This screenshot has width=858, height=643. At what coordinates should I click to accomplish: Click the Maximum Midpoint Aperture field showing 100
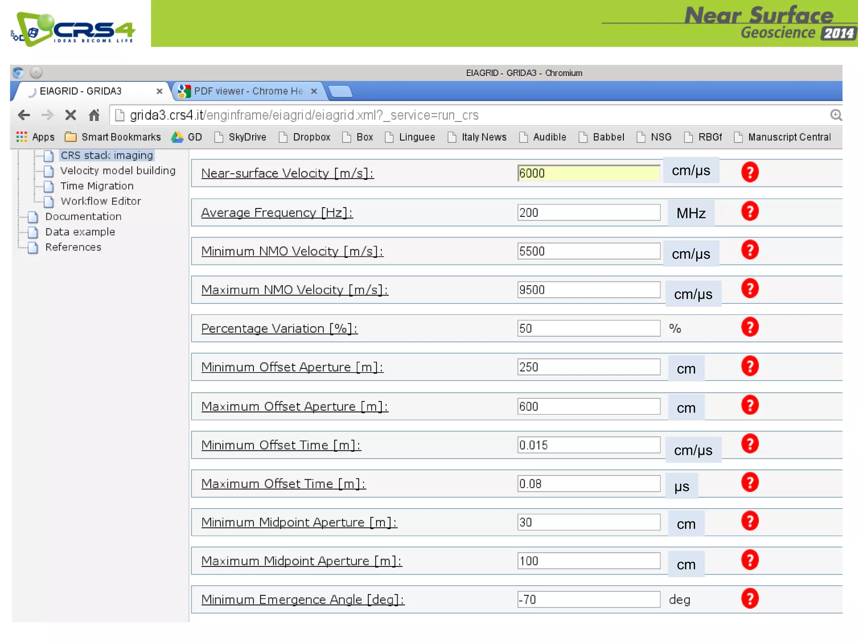coord(589,561)
